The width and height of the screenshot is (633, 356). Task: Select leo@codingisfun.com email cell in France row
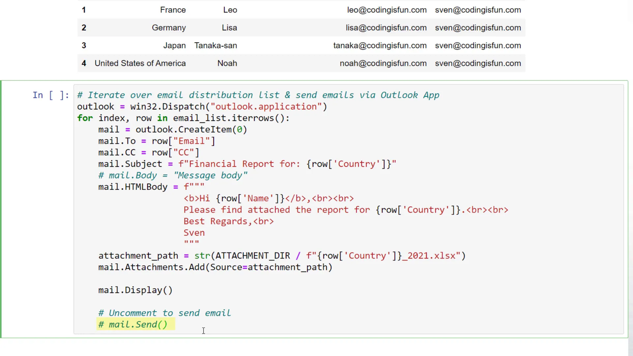pyautogui.click(x=386, y=10)
